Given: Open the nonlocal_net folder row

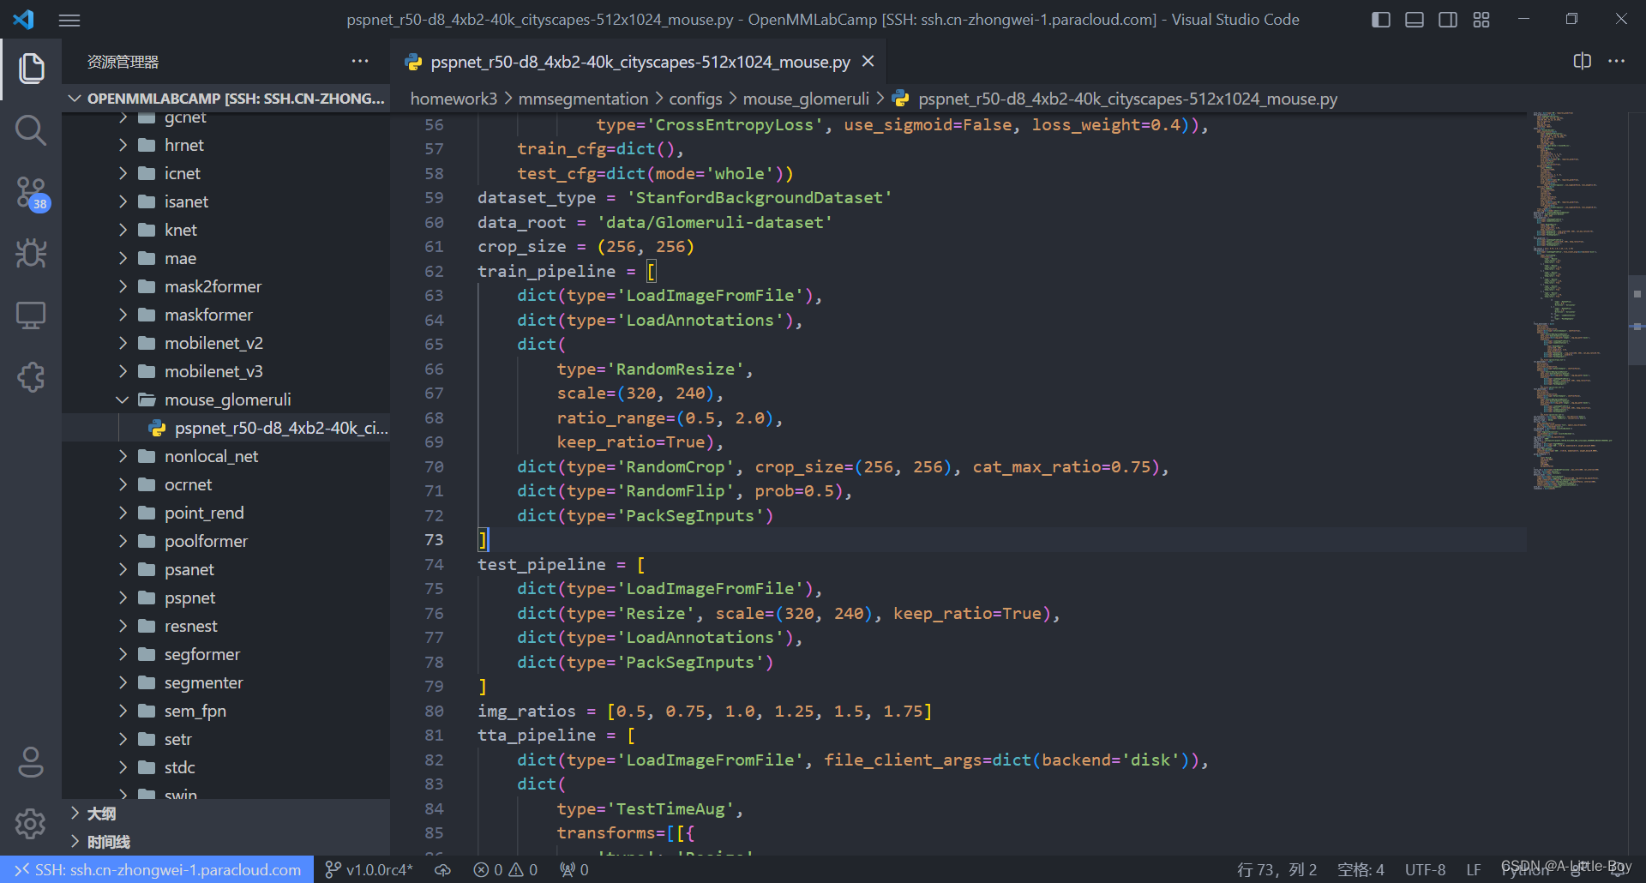Looking at the screenshot, I should pos(226,456).
